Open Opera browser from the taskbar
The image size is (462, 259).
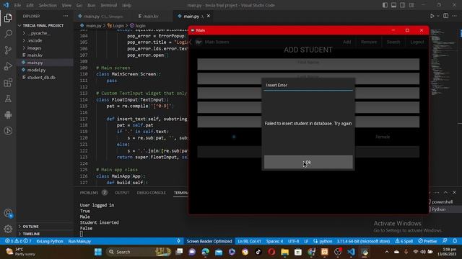click(271, 252)
